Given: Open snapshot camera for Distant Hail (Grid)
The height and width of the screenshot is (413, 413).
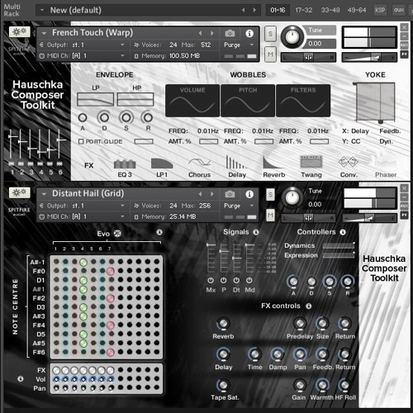Looking at the screenshot, I should 230,194.
